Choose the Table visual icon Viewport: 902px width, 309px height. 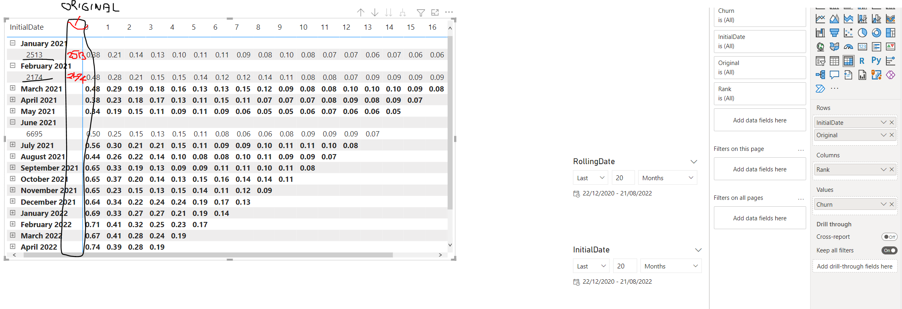(x=834, y=61)
